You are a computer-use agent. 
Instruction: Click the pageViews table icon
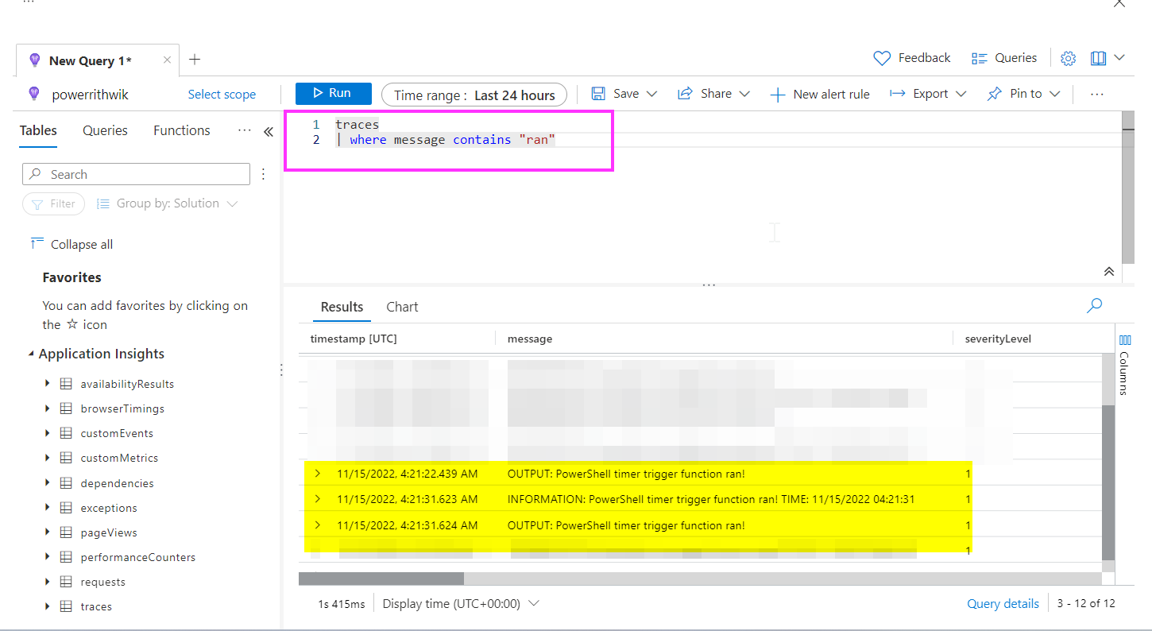[66, 532]
